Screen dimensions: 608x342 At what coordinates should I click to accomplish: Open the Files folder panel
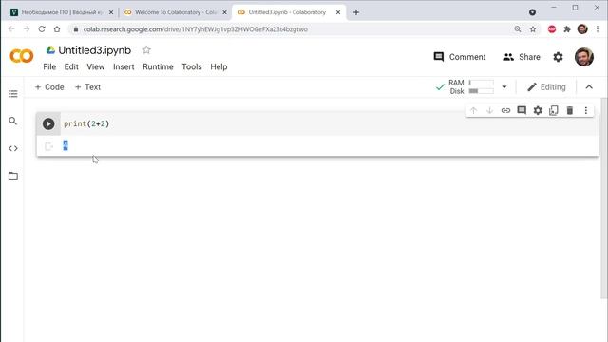12,176
